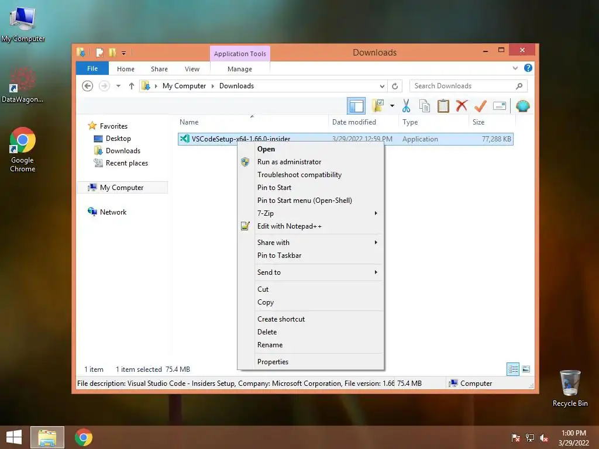
Task: Select My Computer in navigation pane
Action: pyautogui.click(x=122, y=188)
